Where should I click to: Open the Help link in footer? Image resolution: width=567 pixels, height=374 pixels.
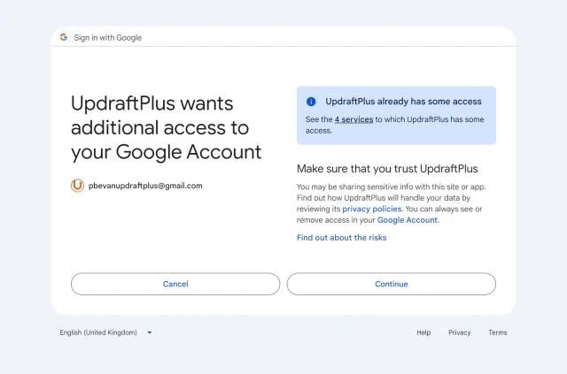423,332
